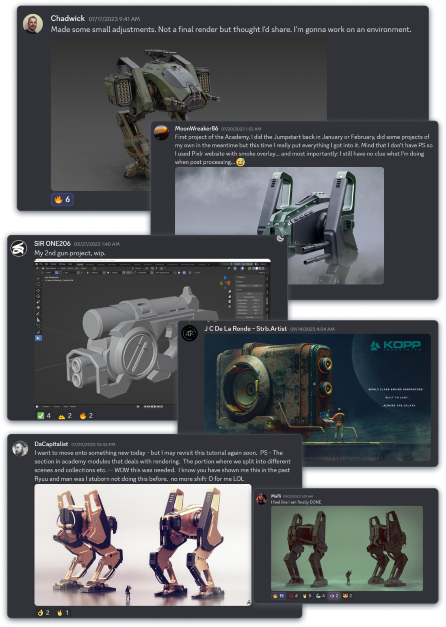Select Blender's Annotate tool
The width and height of the screenshot is (446, 627).
click(x=38, y=314)
